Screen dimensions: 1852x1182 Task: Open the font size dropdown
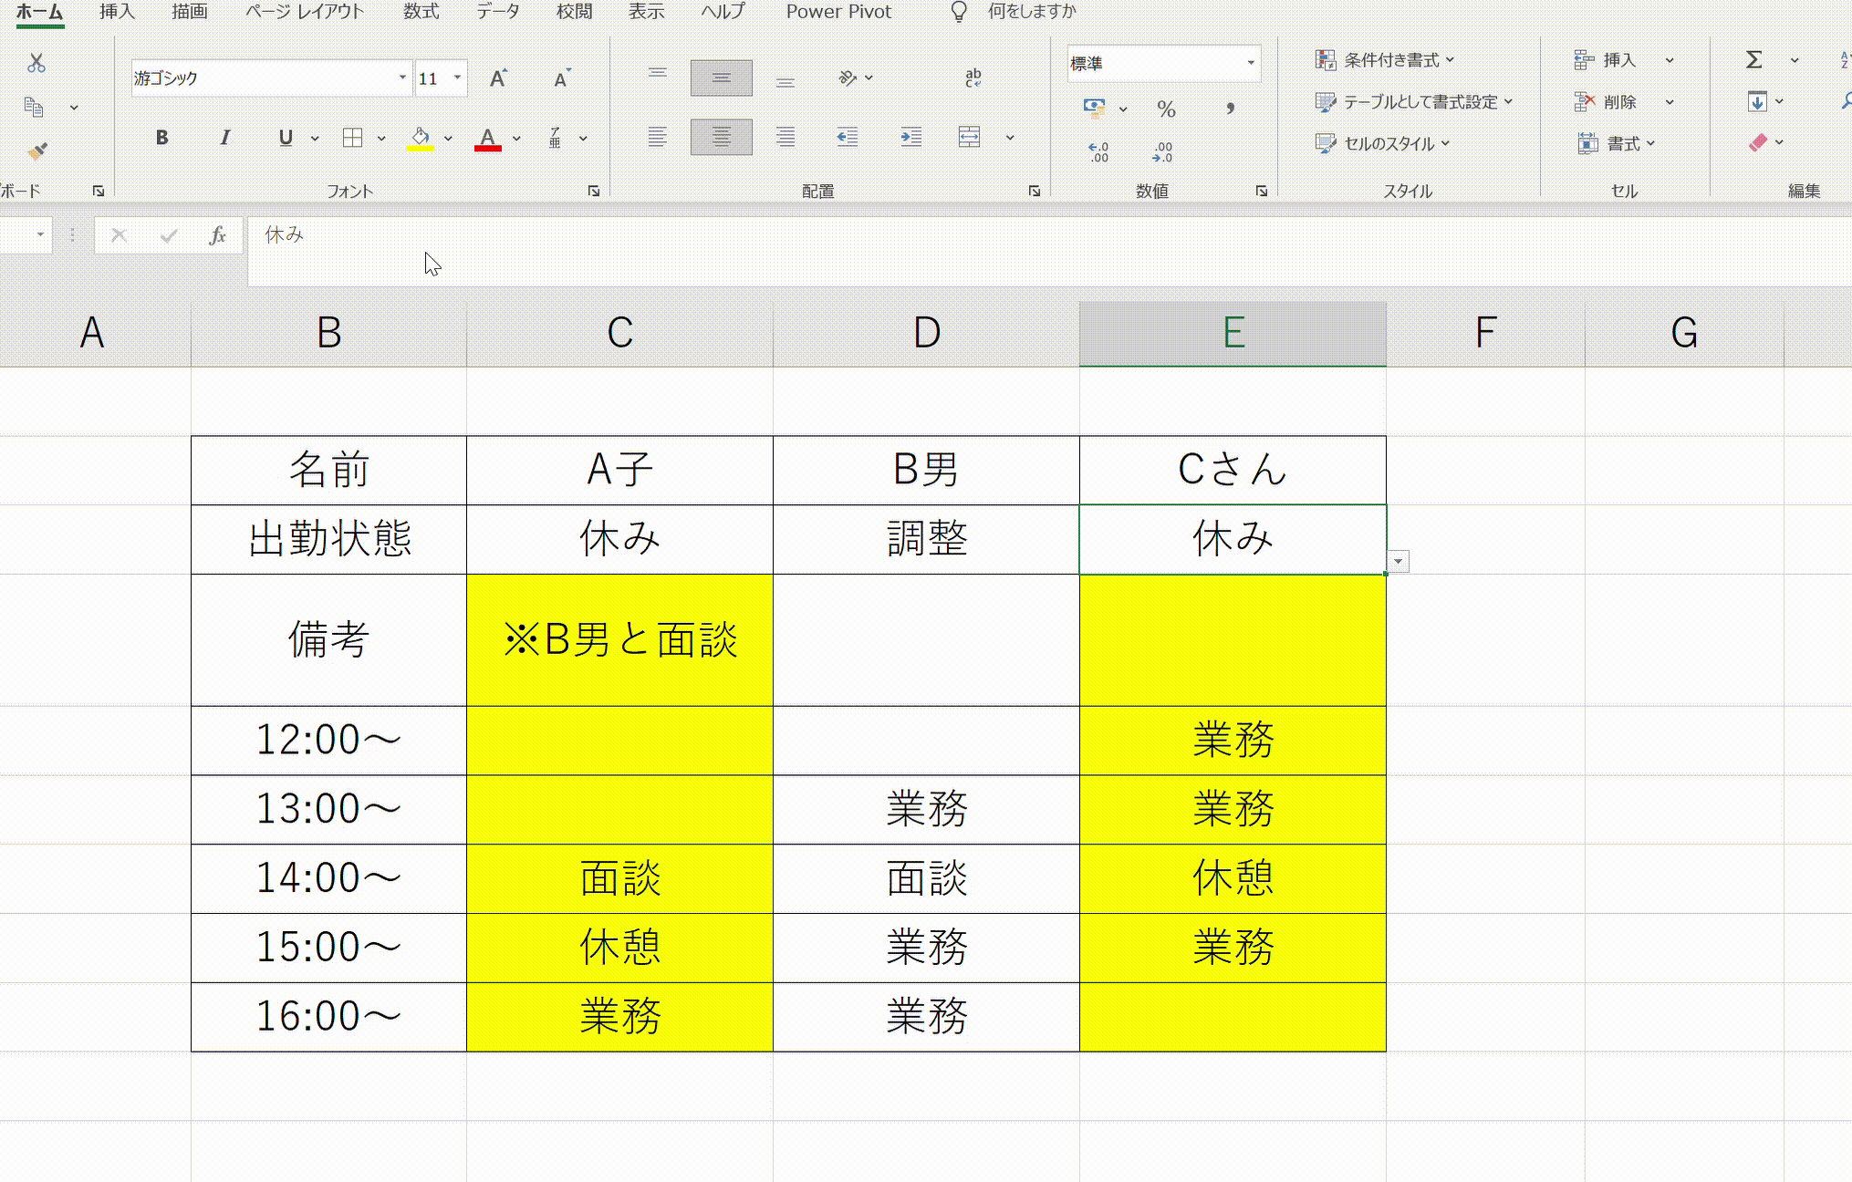[458, 78]
